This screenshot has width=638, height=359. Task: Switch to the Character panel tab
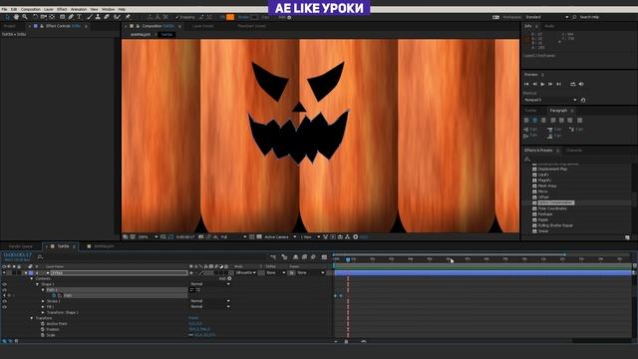[574, 151]
